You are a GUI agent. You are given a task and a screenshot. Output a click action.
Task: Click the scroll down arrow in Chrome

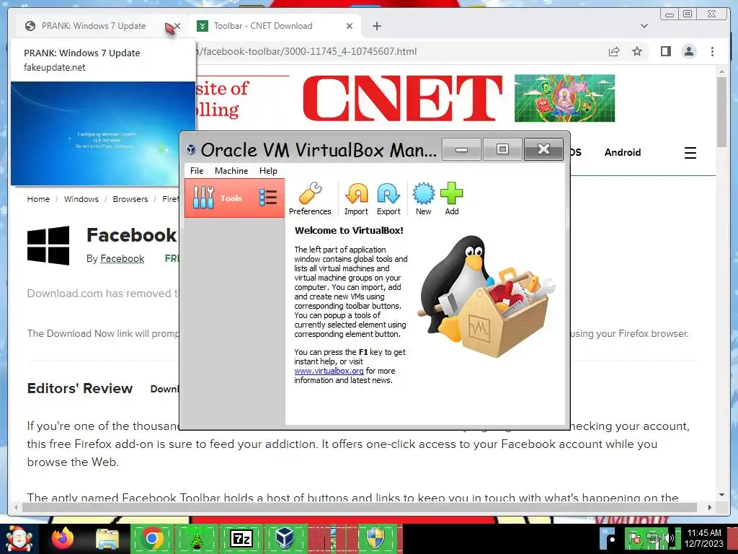(721, 495)
